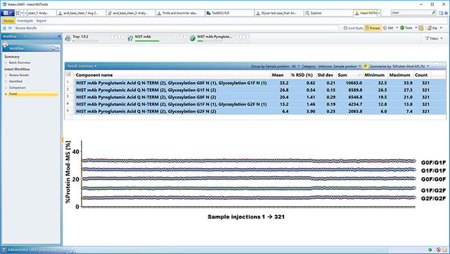
Task: Click the back arrow next to home
Action: click(x=10, y=28)
